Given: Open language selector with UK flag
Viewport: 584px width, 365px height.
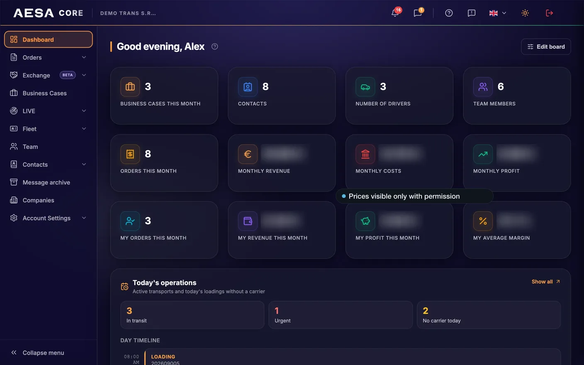Looking at the screenshot, I should pyautogui.click(x=498, y=13).
